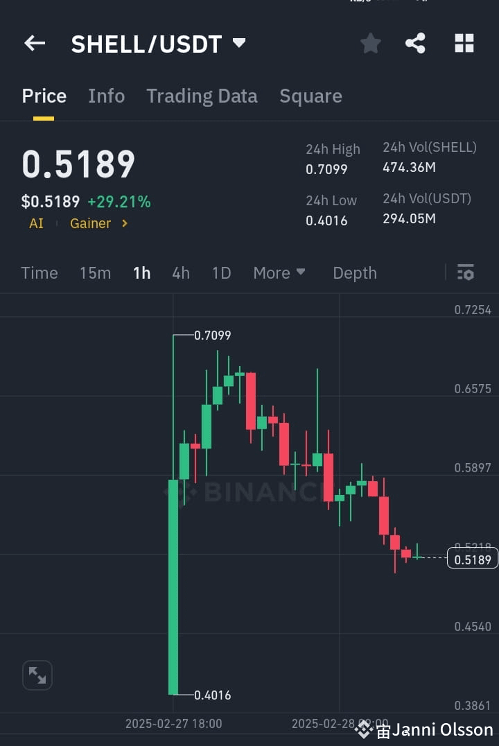The image size is (499, 746).
Task: Open the share icon
Action: [416, 43]
